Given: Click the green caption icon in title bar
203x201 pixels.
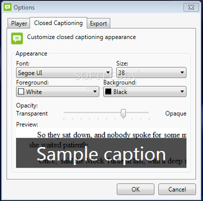Looking at the screenshot, I should (8, 7).
